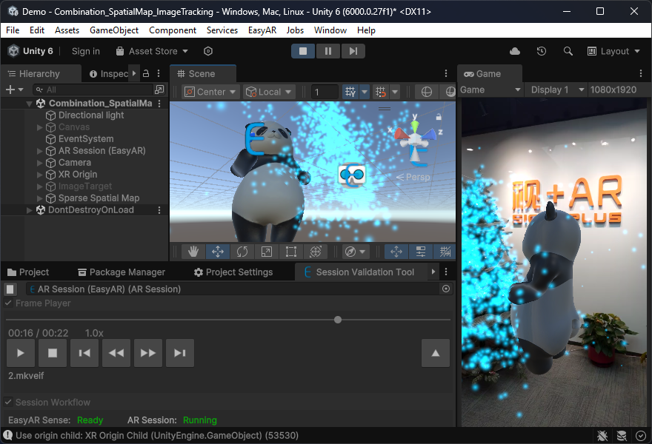Open the EasyAR menu
652x444 pixels.
[x=262, y=30]
